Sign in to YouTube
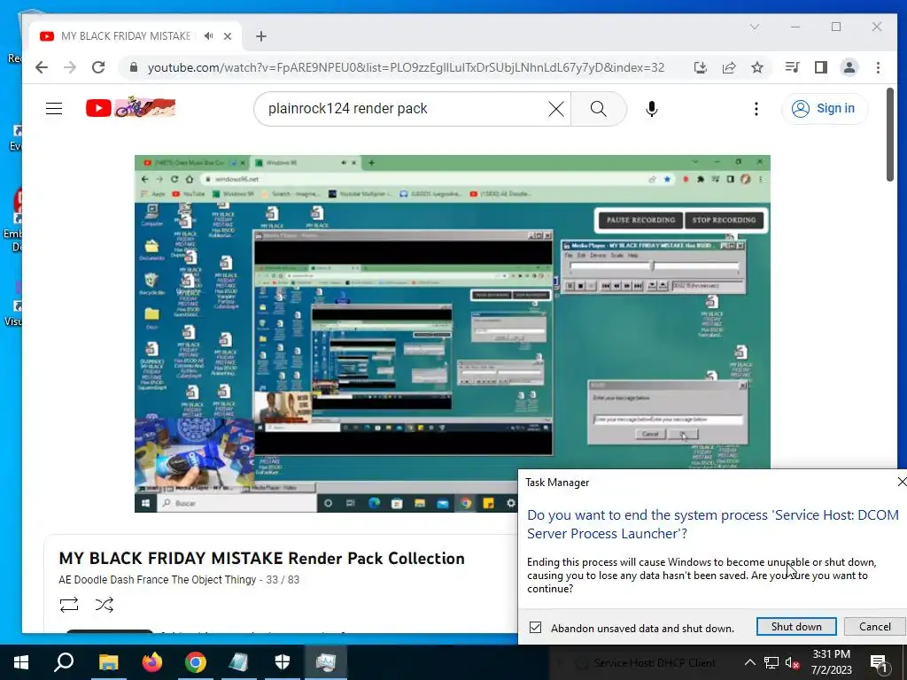 [825, 109]
